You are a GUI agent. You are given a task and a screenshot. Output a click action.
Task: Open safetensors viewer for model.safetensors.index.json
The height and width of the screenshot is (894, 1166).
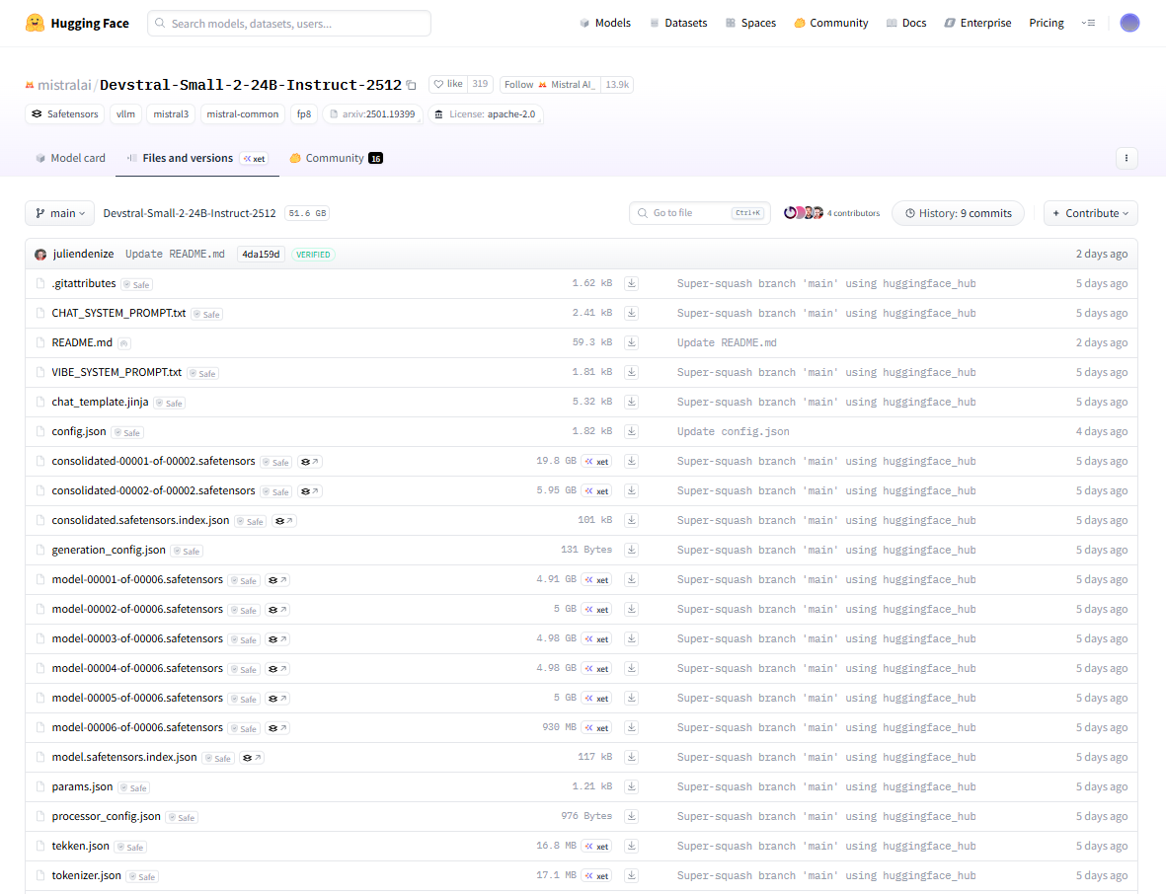pos(252,758)
